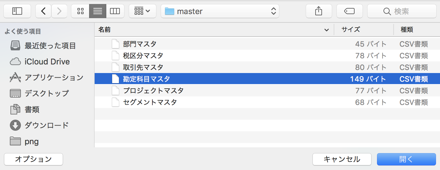Select the file プロジェクトマスタ
Viewport: 440px width, 170px height.
(x=267, y=91)
